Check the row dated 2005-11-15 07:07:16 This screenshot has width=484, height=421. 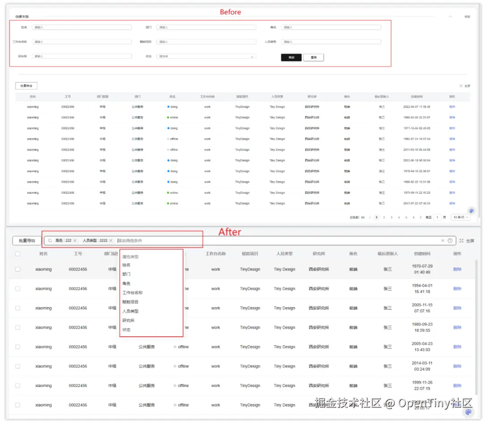[x=17, y=308]
